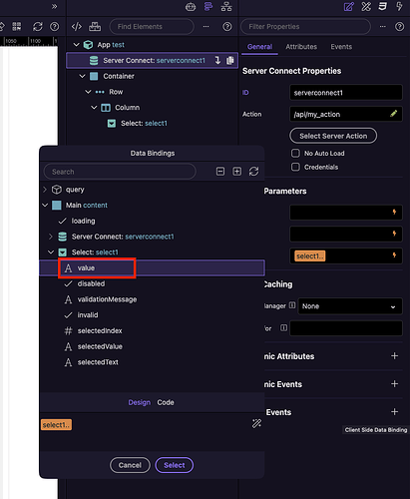The image size is (410, 499).
Task: Open the robot assistant icon in top toolbar
Action: coord(191,6)
